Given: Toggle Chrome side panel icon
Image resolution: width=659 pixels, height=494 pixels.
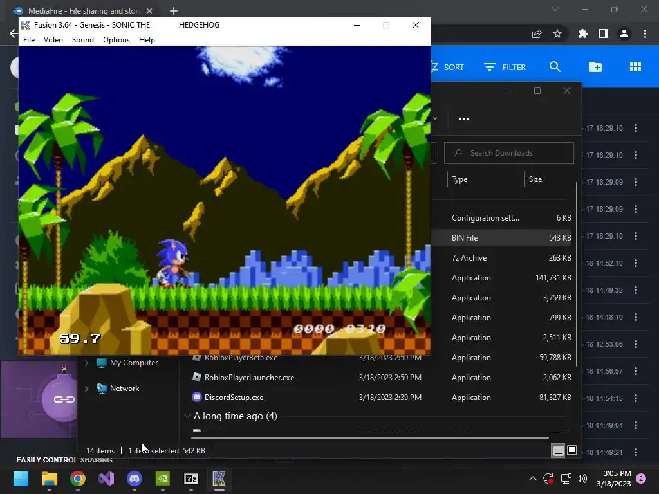Looking at the screenshot, I should tap(604, 33).
